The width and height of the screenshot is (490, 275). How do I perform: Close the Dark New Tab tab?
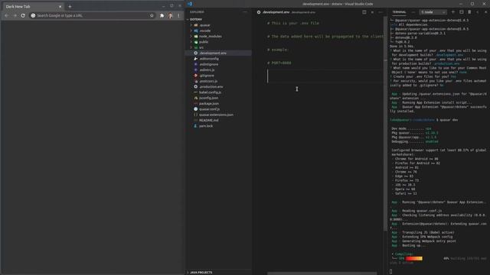[60, 7]
